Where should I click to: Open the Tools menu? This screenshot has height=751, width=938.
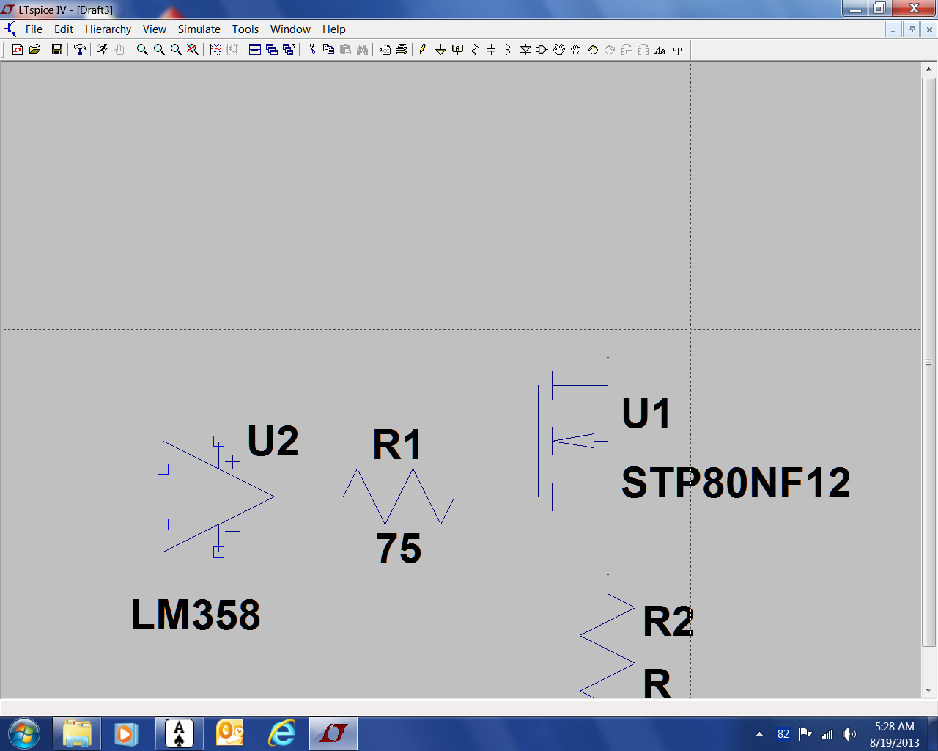[x=245, y=29]
